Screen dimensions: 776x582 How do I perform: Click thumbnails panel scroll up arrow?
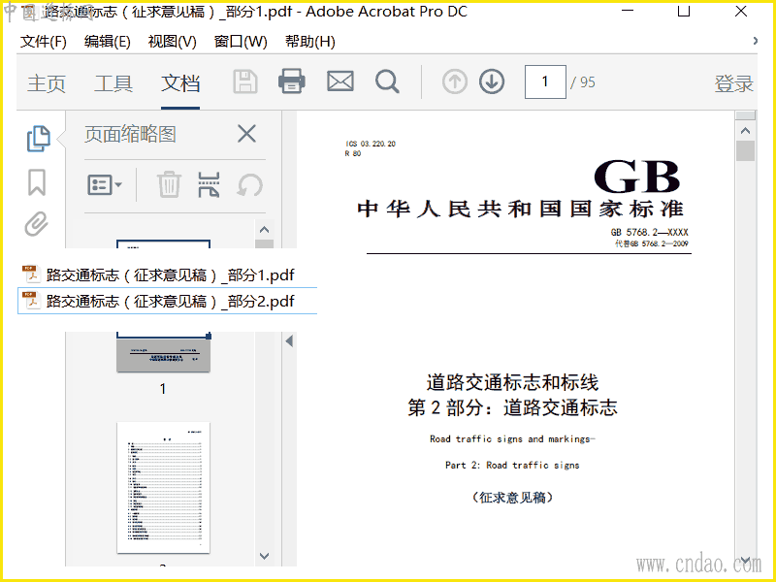264,230
